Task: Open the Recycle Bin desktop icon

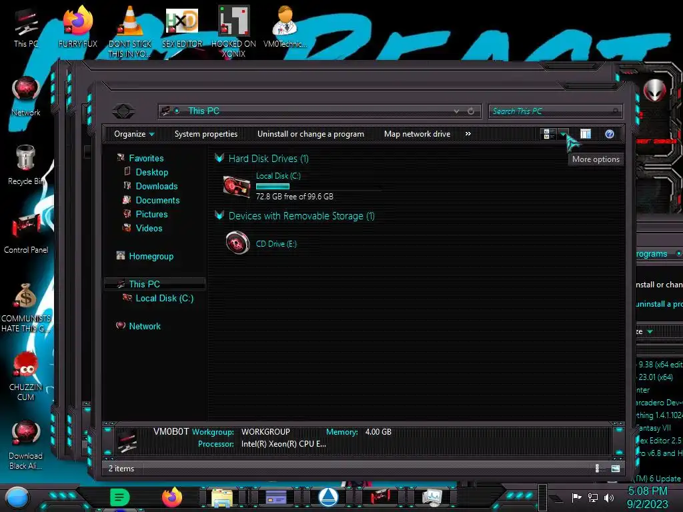Action: 26,165
